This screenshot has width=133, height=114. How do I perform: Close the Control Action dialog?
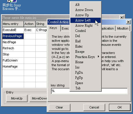pyautogui.click(x=128, y=22)
